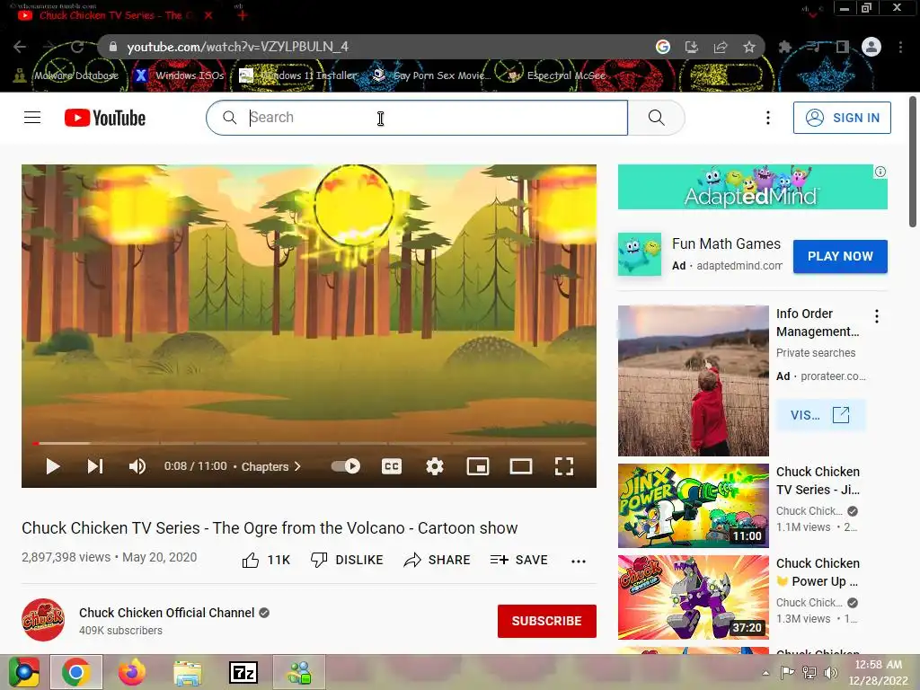920x690 pixels.
Task: Open Chrome three-dot menu
Action: point(900,47)
